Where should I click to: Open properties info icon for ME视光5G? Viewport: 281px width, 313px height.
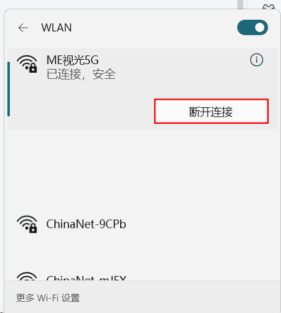click(x=256, y=60)
